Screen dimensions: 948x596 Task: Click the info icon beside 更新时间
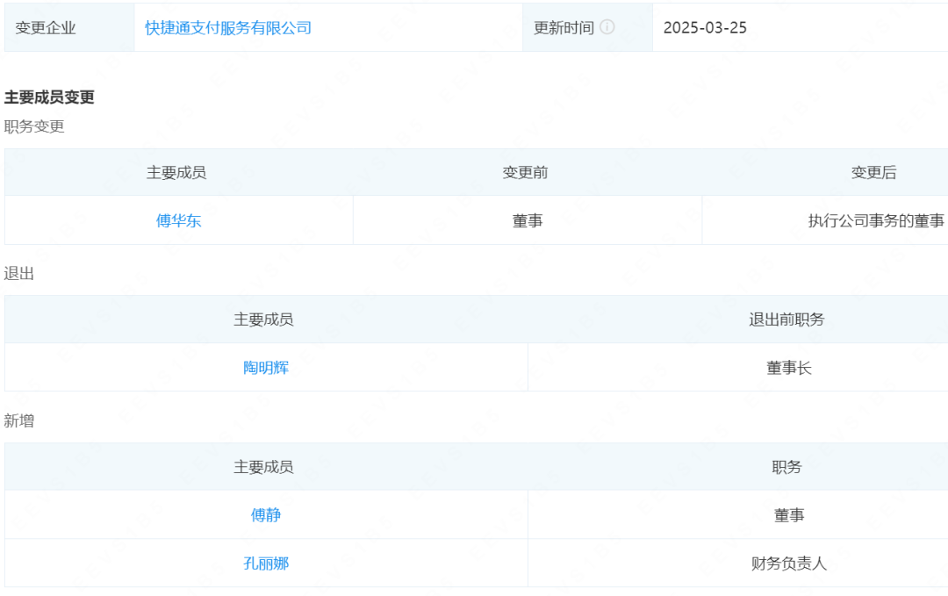tap(606, 27)
